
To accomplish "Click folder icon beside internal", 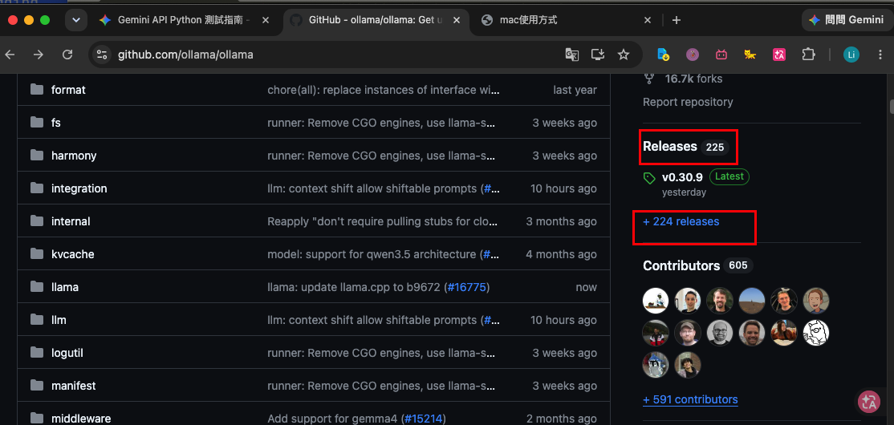I will 37,221.
